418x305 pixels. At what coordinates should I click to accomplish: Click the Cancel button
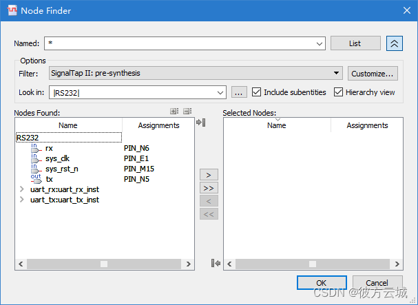377,282
